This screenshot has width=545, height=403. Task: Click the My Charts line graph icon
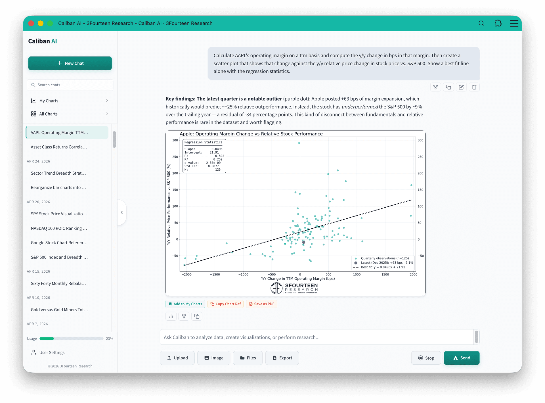click(33, 101)
